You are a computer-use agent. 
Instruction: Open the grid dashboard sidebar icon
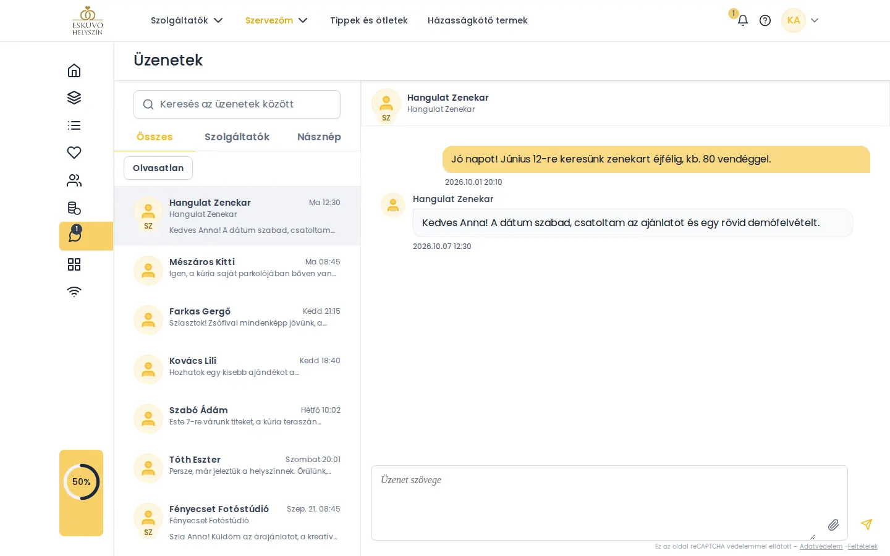[x=74, y=264]
